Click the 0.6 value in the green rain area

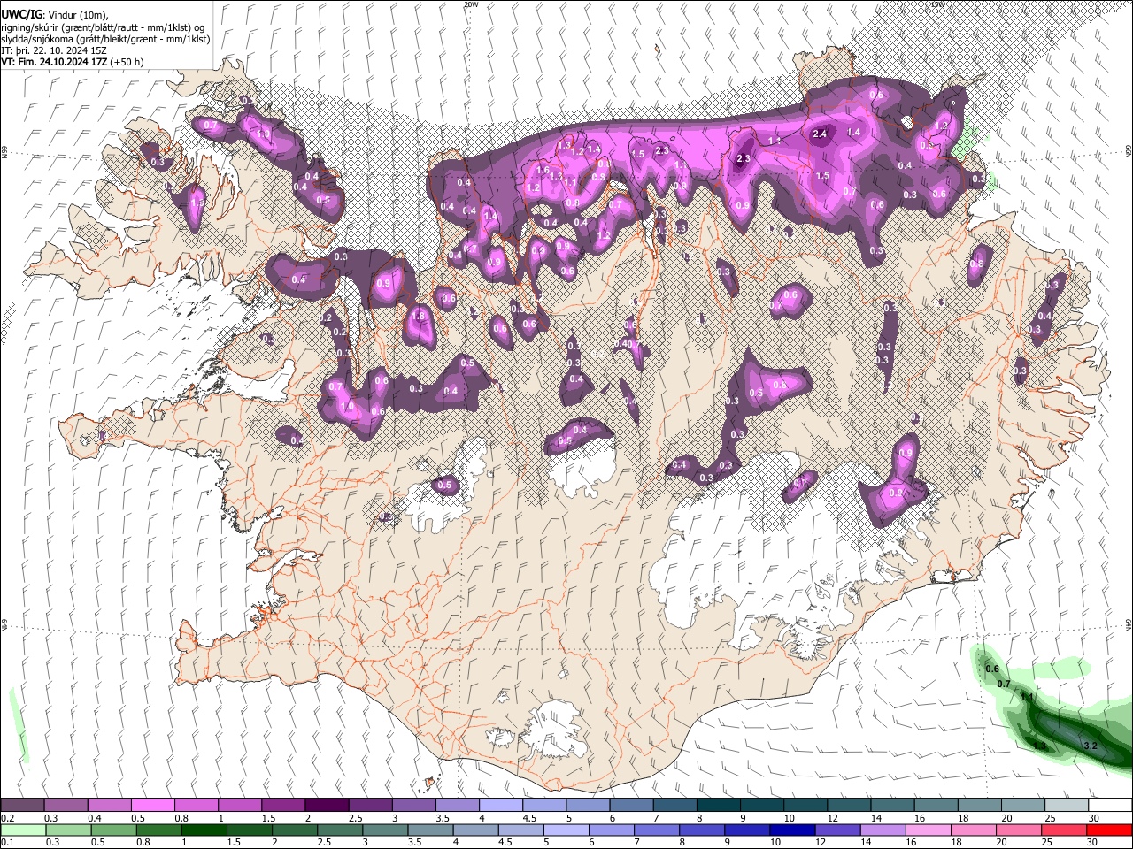[x=991, y=669]
